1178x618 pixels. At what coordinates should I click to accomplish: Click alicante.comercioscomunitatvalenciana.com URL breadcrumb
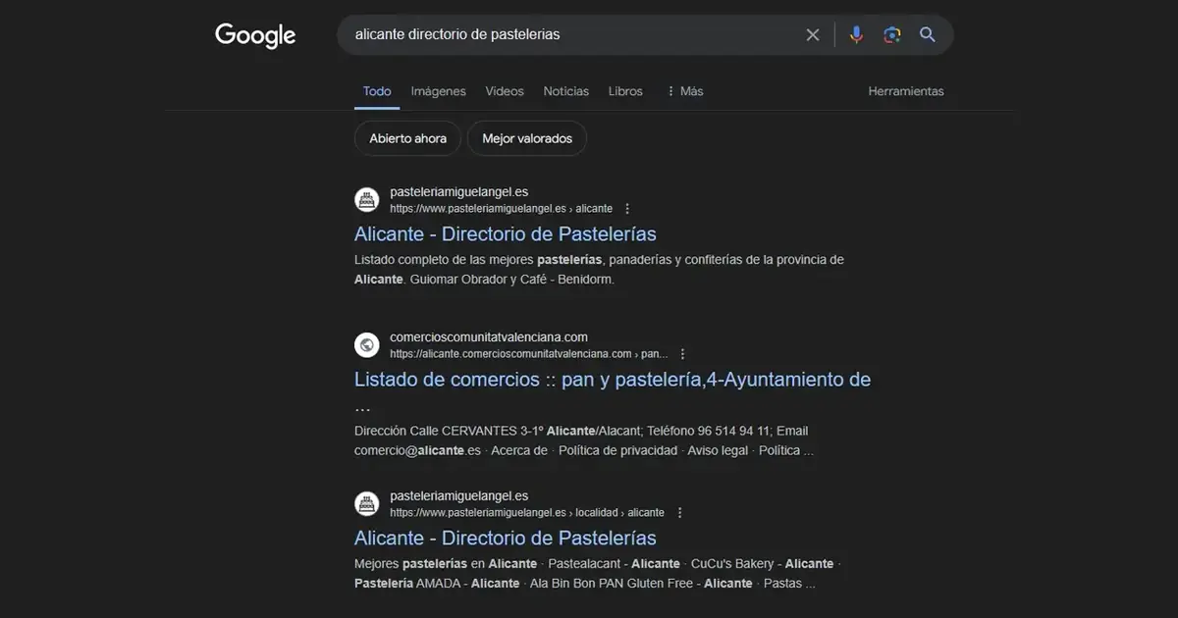[x=528, y=354]
